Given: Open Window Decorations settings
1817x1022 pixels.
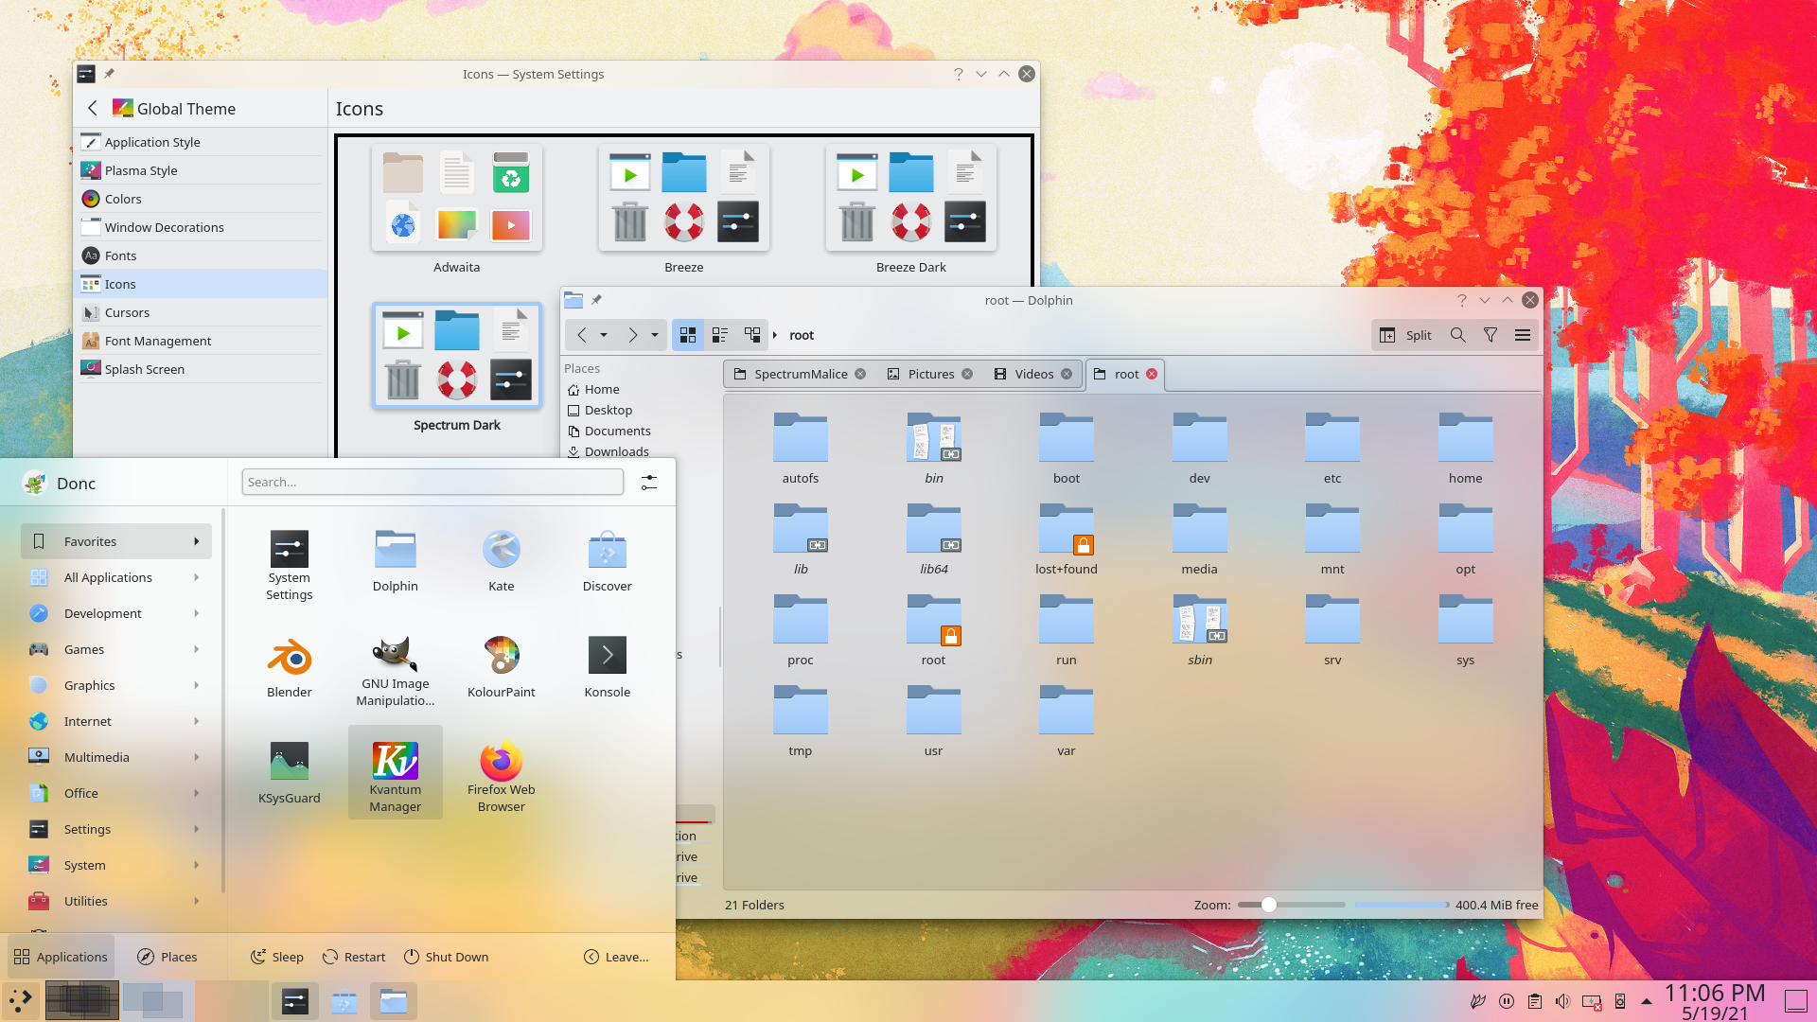Looking at the screenshot, I should tap(200, 227).
